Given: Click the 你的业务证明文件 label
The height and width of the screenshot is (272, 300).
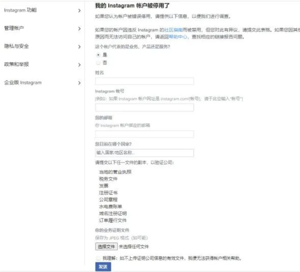Looking at the screenshot, I should tap(112, 230).
